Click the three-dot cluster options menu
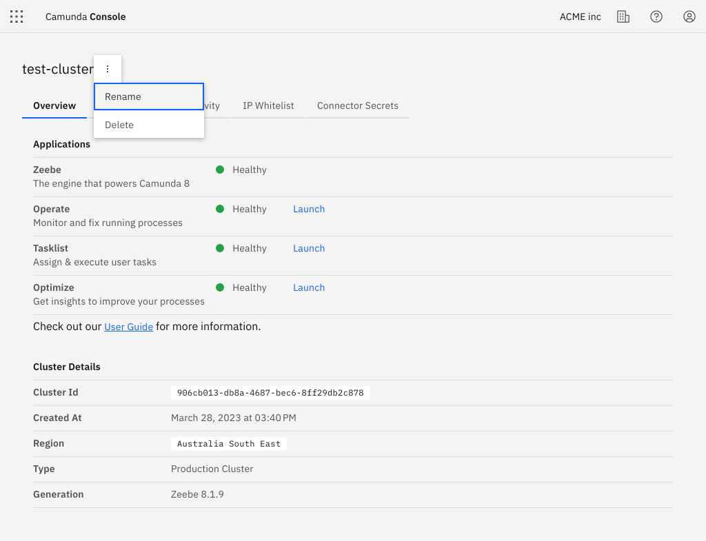Image resolution: width=706 pixels, height=541 pixels. click(x=108, y=69)
